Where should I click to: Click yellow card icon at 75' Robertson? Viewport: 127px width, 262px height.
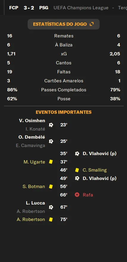click(51, 219)
